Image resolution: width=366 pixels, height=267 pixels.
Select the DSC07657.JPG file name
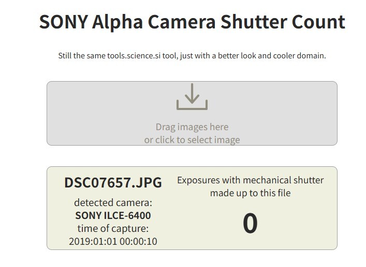click(113, 183)
